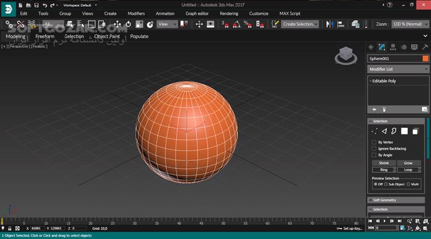Open the Zoom 100% (Normal) dropdown
The height and width of the screenshot is (239, 431).
410,24
